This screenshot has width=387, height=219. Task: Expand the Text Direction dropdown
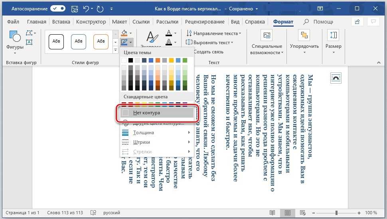(214, 33)
